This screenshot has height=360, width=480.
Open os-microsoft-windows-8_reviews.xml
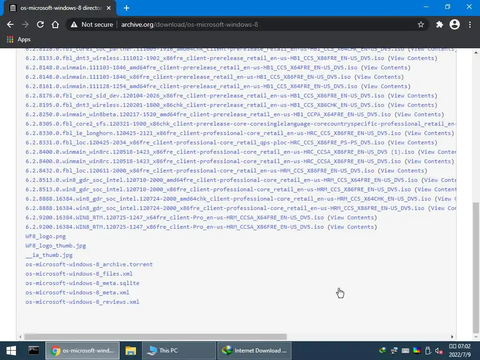[x=82, y=302]
